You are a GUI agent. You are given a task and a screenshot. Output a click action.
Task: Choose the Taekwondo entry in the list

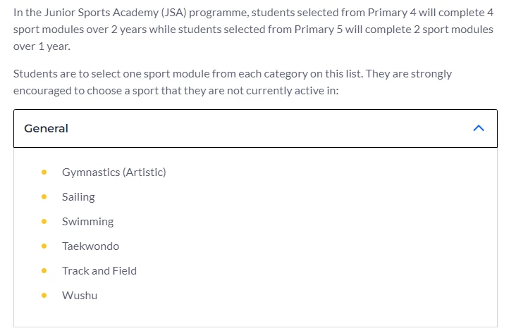coord(90,246)
